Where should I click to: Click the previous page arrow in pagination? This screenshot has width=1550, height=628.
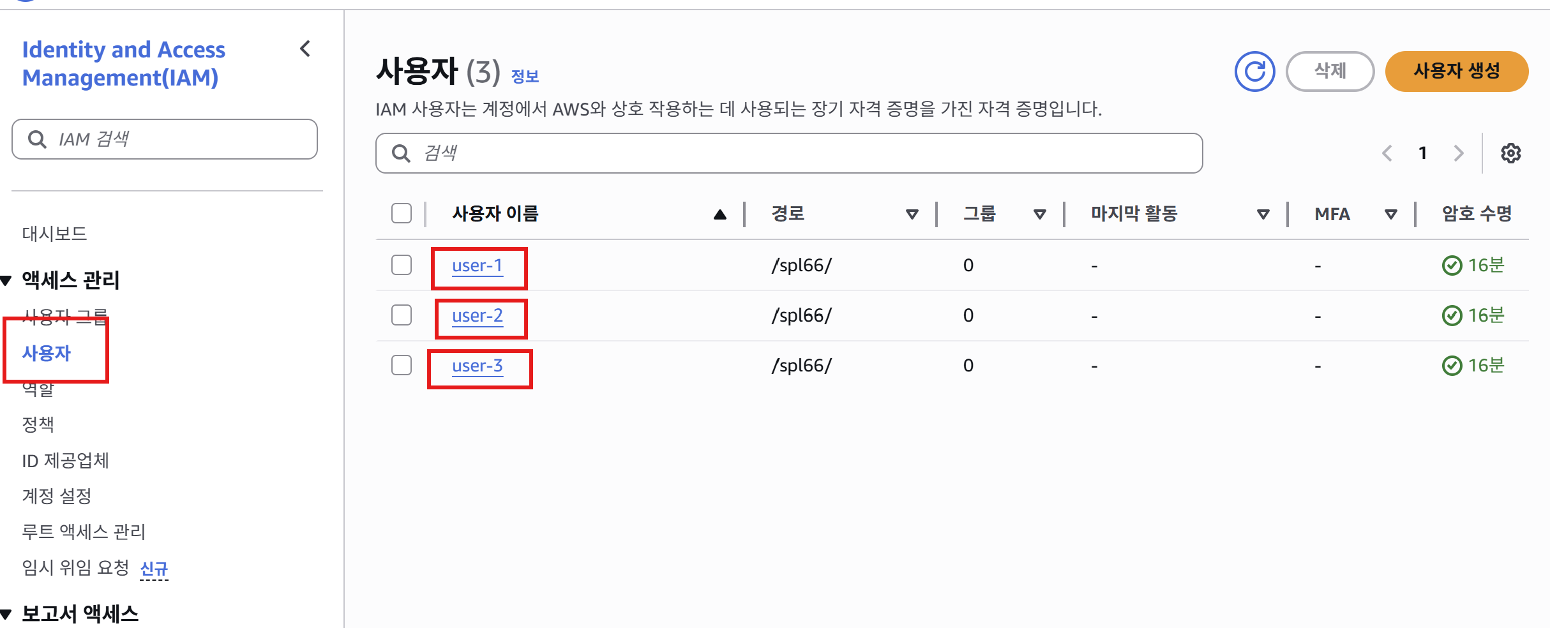click(1387, 153)
